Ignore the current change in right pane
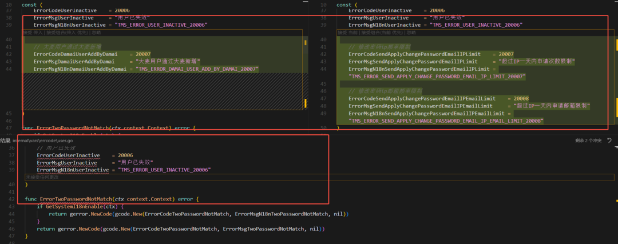This screenshot has height=244, width=618. pyautogui.click(x=411, y=32)
